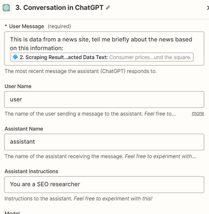Image resolution: width=209 pixels, height=214 pixels.
Task: Click the Assistant Instructions input field
Action: tap(104, 184)
